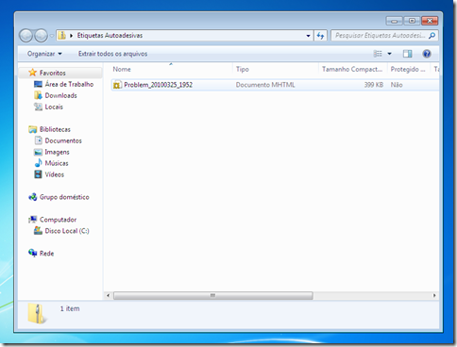Focus the Pesquisar Etiquetas search box

[380, 36]
